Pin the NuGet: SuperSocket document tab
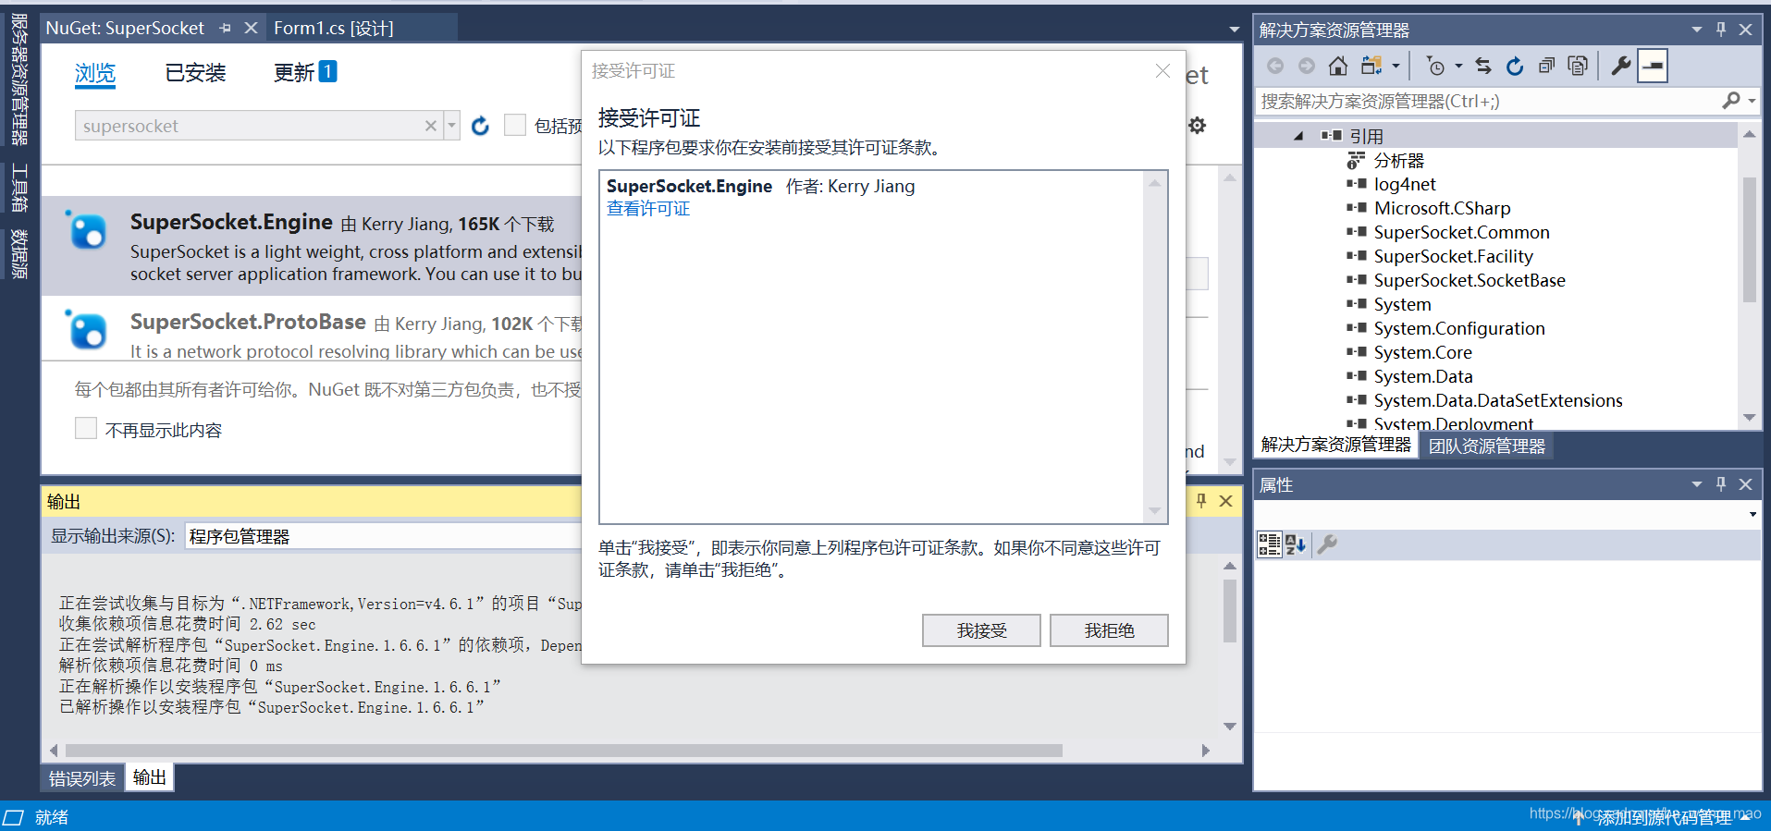 pos(225,29)
